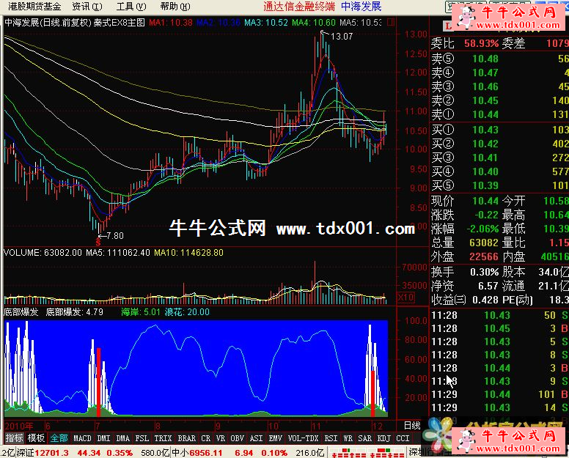Open the 资讯(I) menu
This screenshot has height=458, width=569.
coord(87,6)
